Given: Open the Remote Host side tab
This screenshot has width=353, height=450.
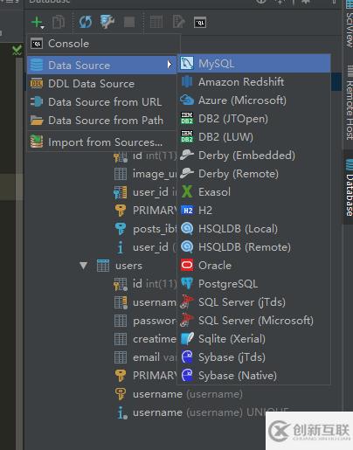Looking at the screenshot, I should click(x=349, y=102).
